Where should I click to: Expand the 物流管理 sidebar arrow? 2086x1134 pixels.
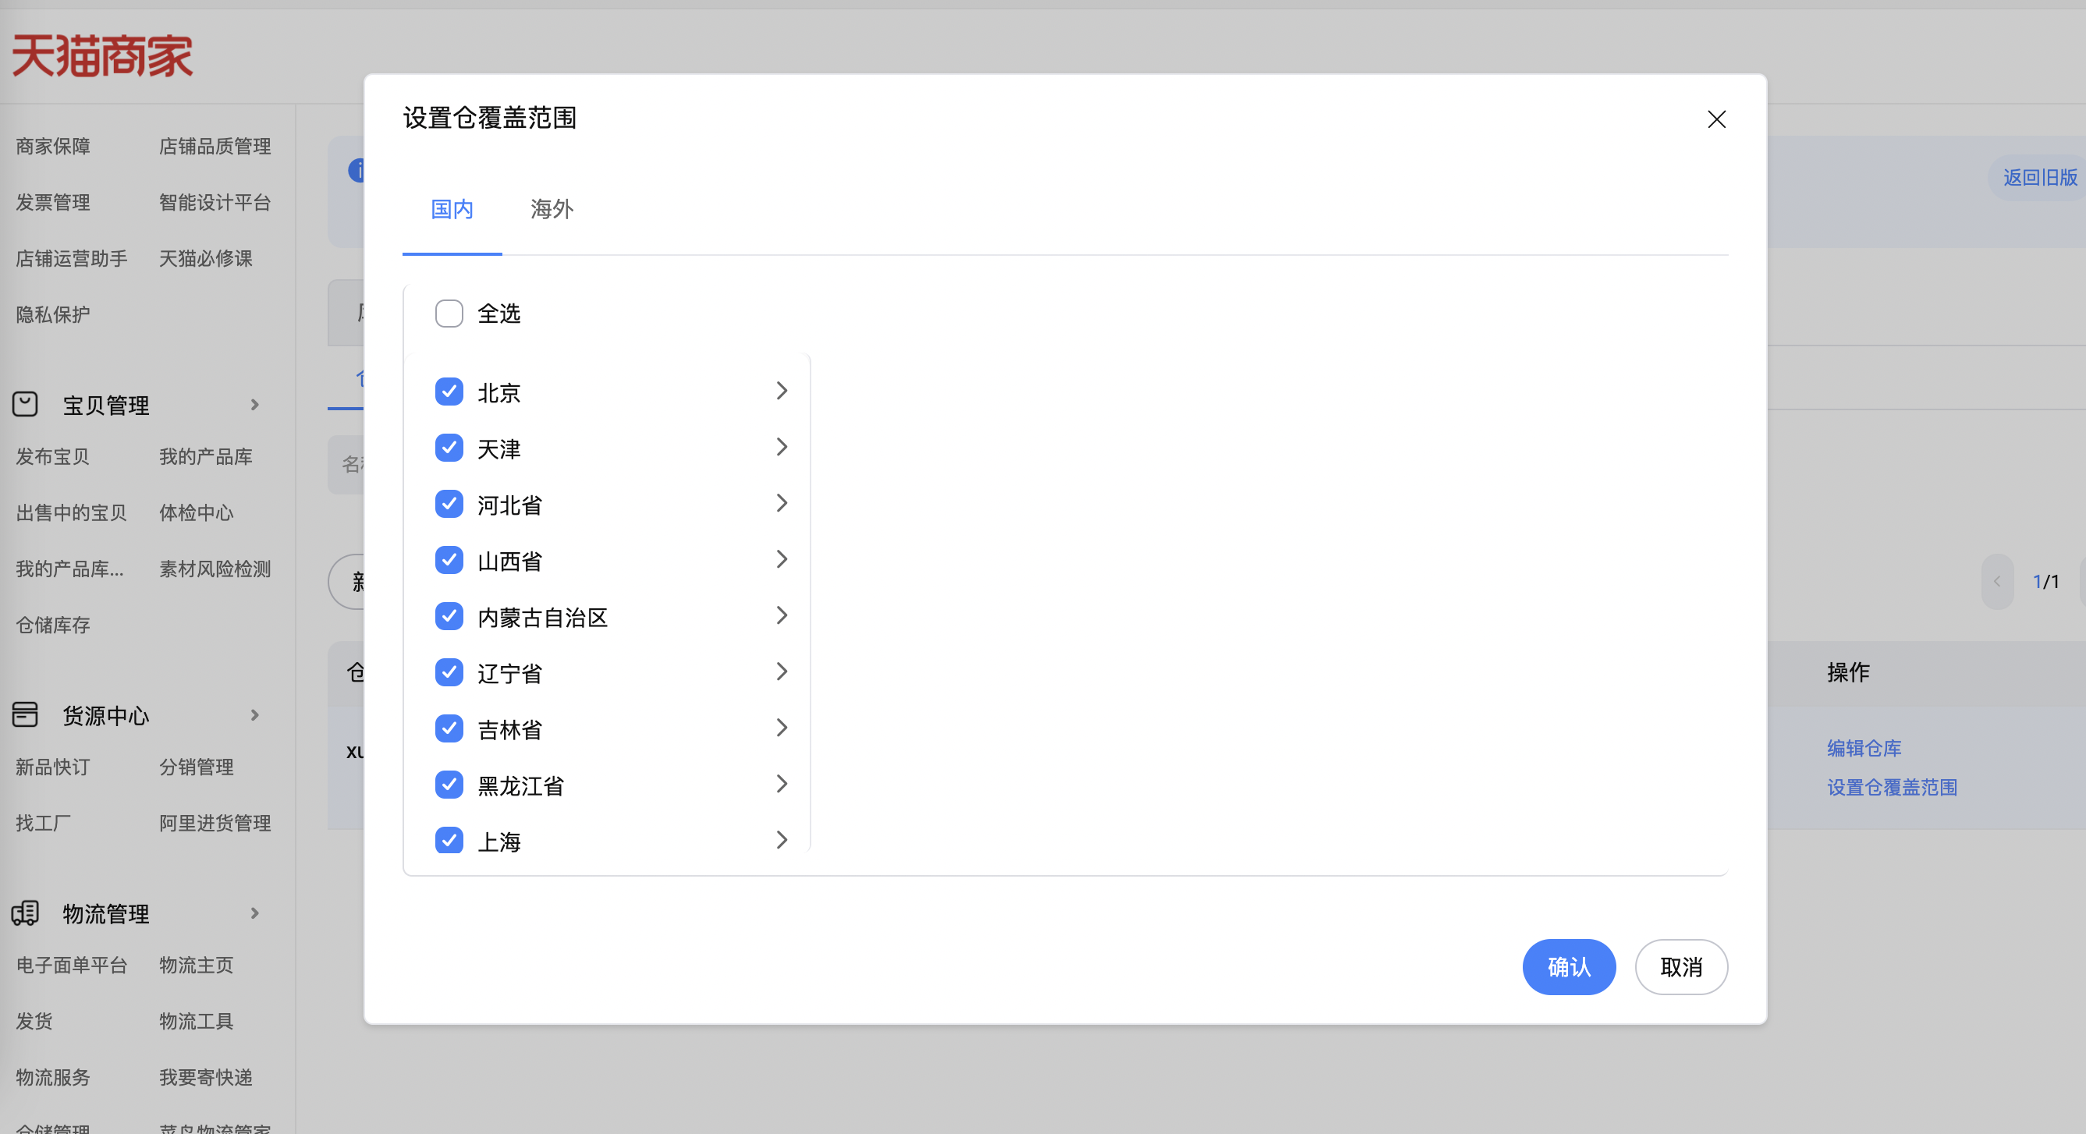tap(254, 913)
